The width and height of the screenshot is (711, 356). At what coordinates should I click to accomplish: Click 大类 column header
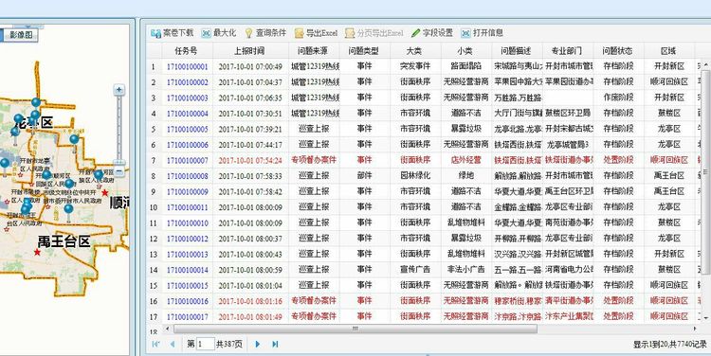[414, 50]
